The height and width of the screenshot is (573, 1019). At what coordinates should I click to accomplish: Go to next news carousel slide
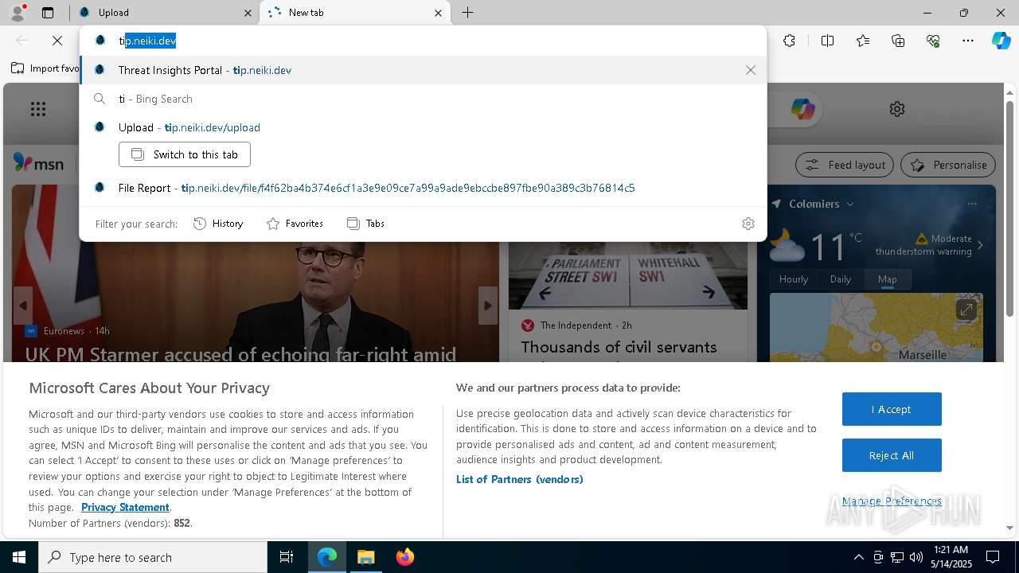pos(487,306)
